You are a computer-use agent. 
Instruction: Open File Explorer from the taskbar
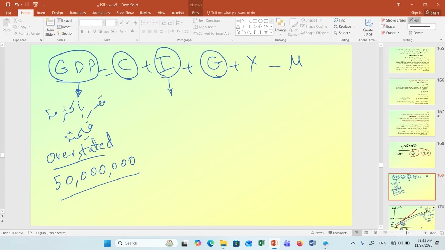223,243
